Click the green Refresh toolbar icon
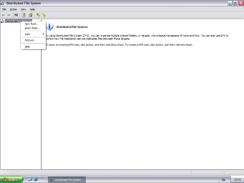Screen dimensions: 244x183 pyautogui.click(x=23, y=15)
